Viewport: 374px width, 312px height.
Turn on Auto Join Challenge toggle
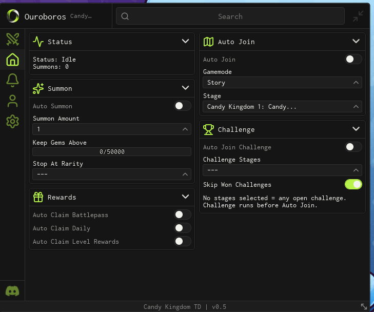point(353,147)
